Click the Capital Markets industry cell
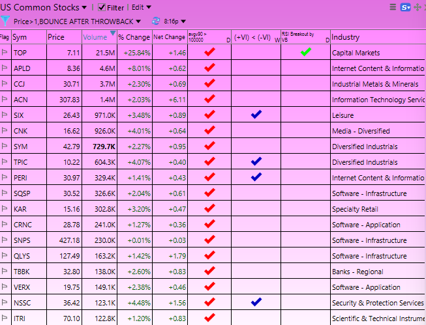Viewport: 426px width, 325px height. 378,53
